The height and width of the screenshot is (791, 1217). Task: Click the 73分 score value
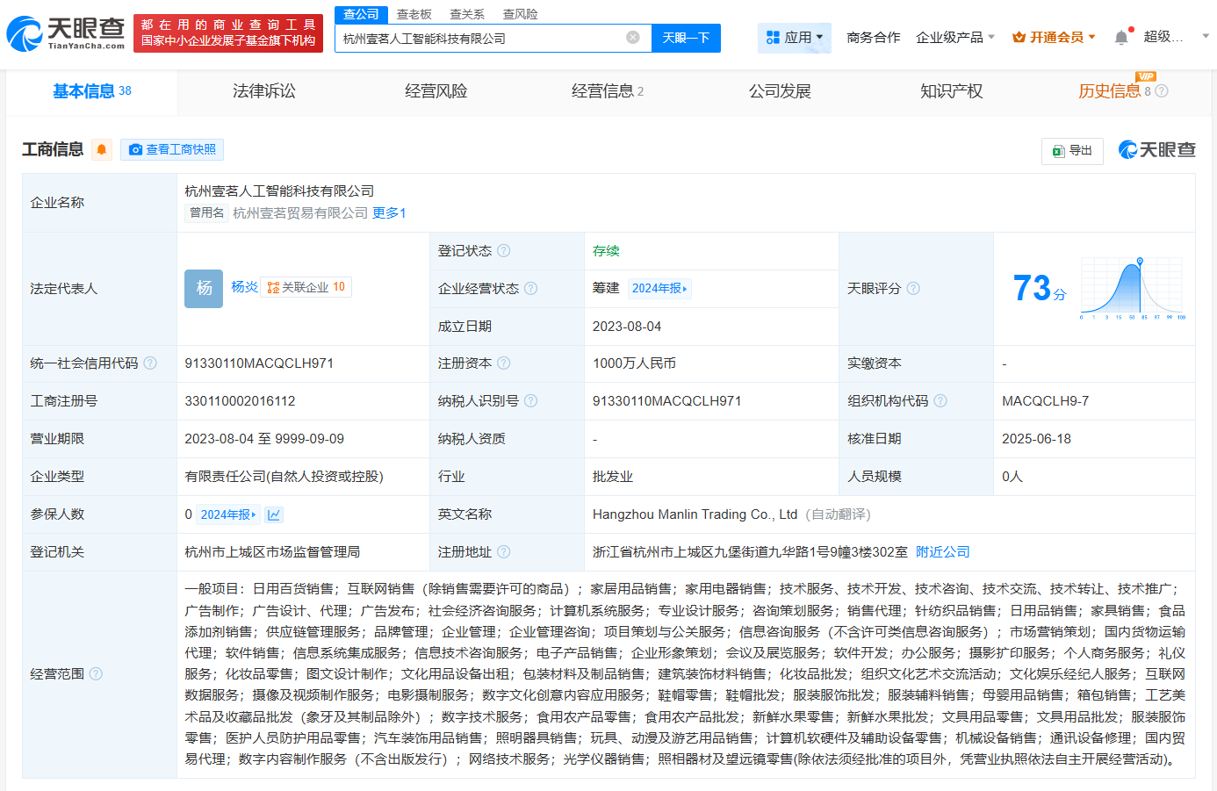[x=1039, y=289]
